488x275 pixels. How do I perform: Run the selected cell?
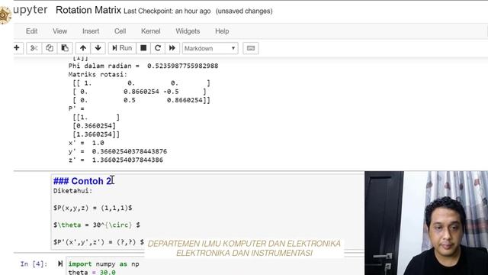click(x=122, y=48)
